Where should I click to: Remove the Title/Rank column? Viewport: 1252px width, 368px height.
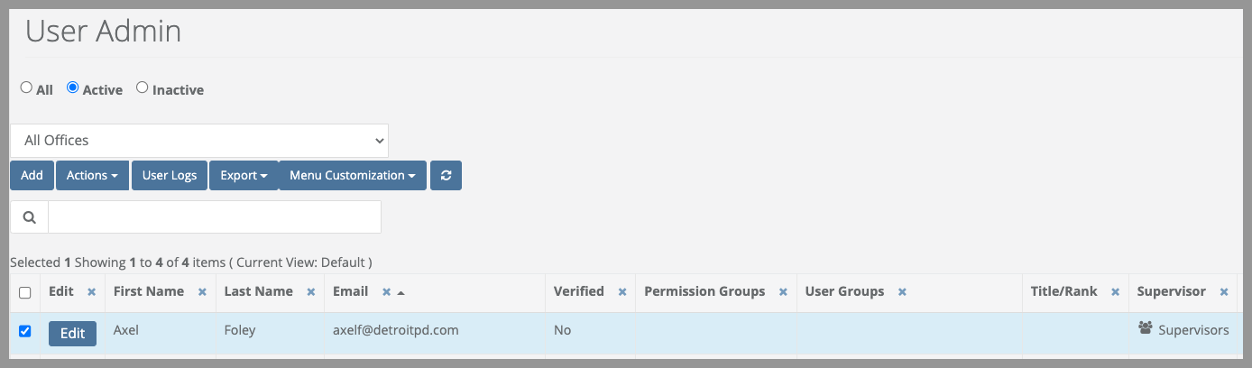[1115, 292]
